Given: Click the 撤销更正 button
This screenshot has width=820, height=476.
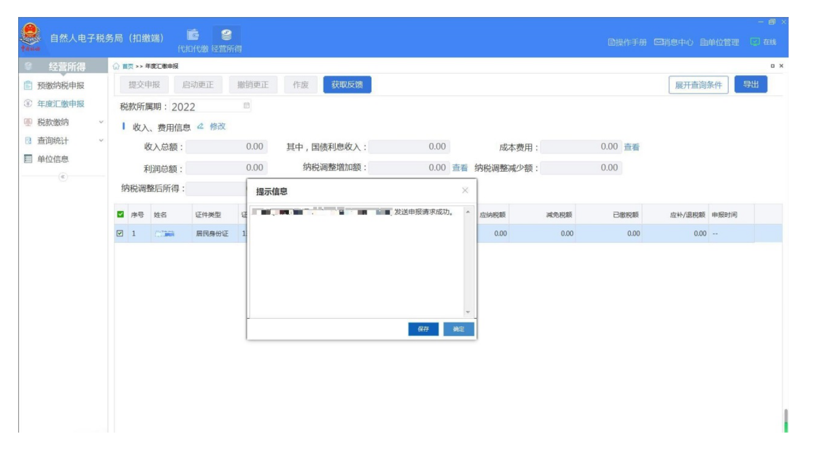Looking at the screenshot, I should (x=253, y=85).
